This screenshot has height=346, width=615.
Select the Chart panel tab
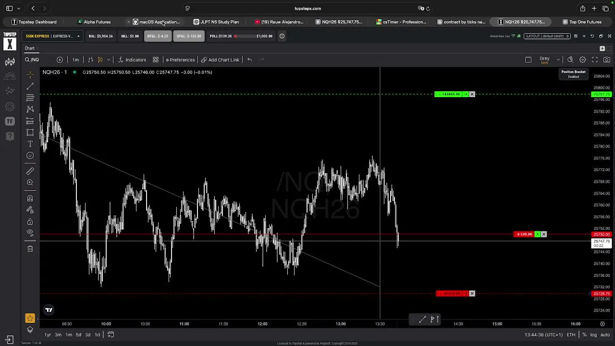pos(30,48)
